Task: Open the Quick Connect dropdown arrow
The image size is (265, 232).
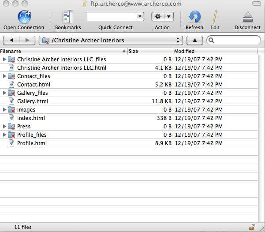Action: pyautogui.click(x=140, y=17)
